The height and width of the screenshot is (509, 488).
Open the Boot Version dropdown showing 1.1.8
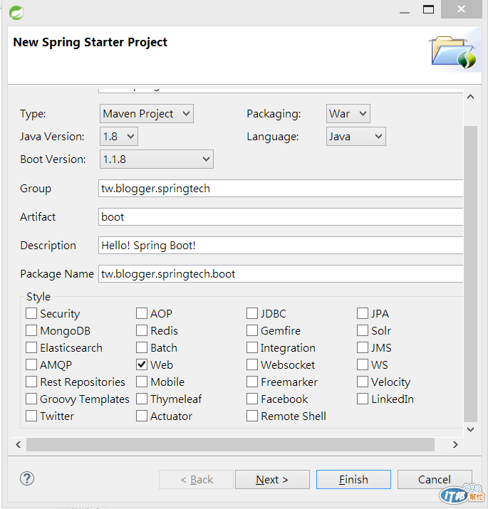click(x=156, y=159)
